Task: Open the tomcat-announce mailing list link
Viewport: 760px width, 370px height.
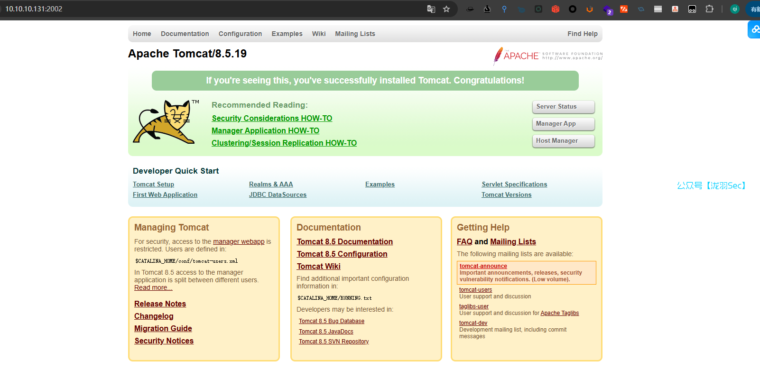Action: [483, 266]
